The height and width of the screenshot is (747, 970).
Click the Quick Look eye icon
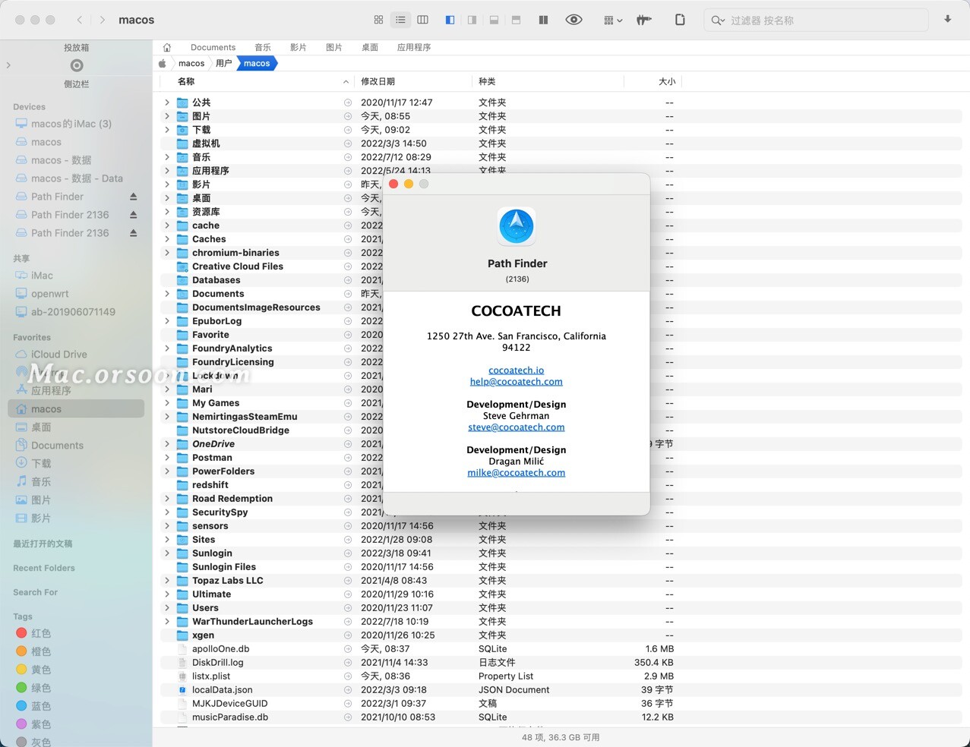574,20
